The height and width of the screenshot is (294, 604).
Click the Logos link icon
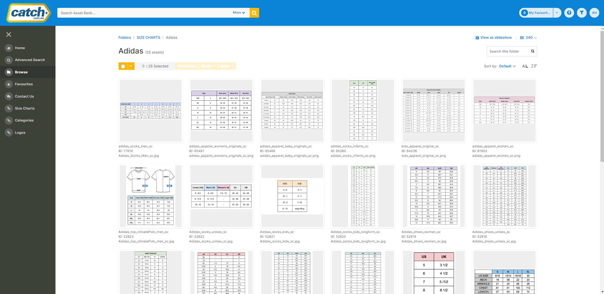point(9,133)
